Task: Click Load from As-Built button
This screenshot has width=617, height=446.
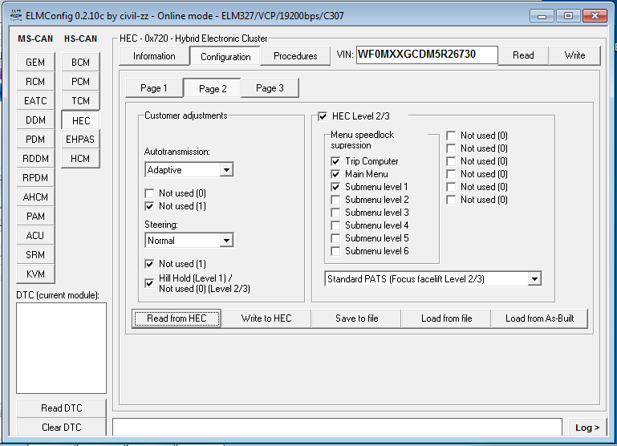Action: tap(539, 318)
